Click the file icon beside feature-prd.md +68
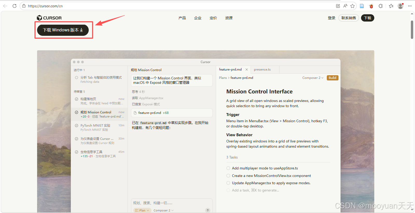The height and width of the screenshot is (213, 415). (135, 113)
